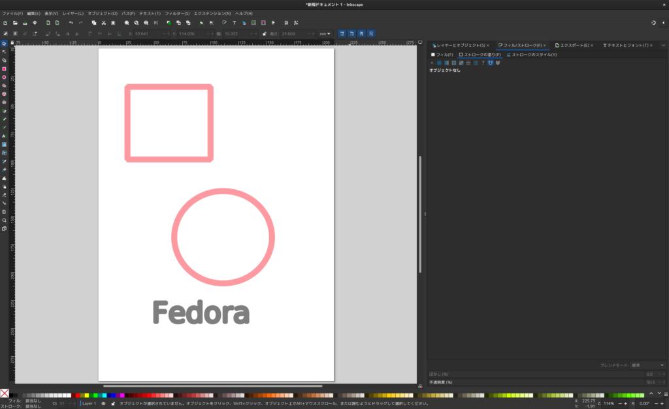Open the フィル(F) sub-tab
669x409 pixels.
click(442, 55)
